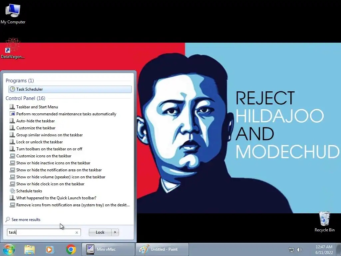Select the My Computer desktop icon

(x=13, y=14)
